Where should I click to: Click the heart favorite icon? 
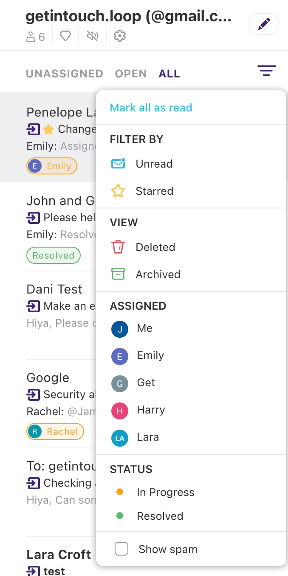pyautogui.click(x=65, y=36)
